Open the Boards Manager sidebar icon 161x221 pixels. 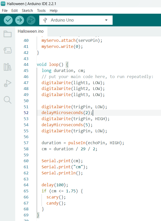[8, 50]
